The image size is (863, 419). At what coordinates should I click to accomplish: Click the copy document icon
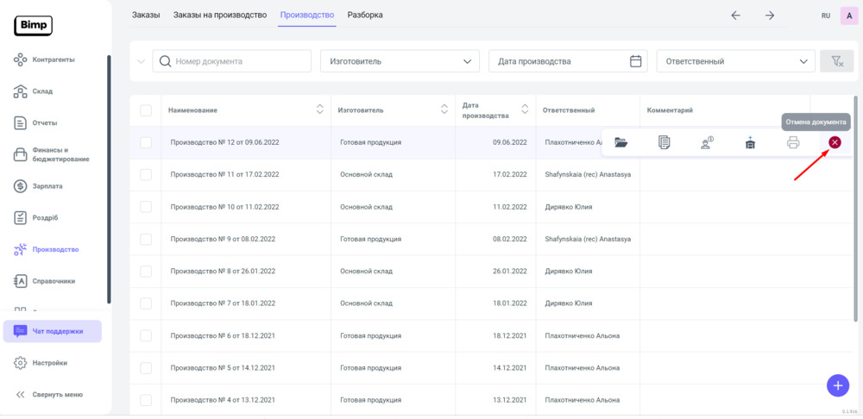pyautogui.click(x=664, y=143)
